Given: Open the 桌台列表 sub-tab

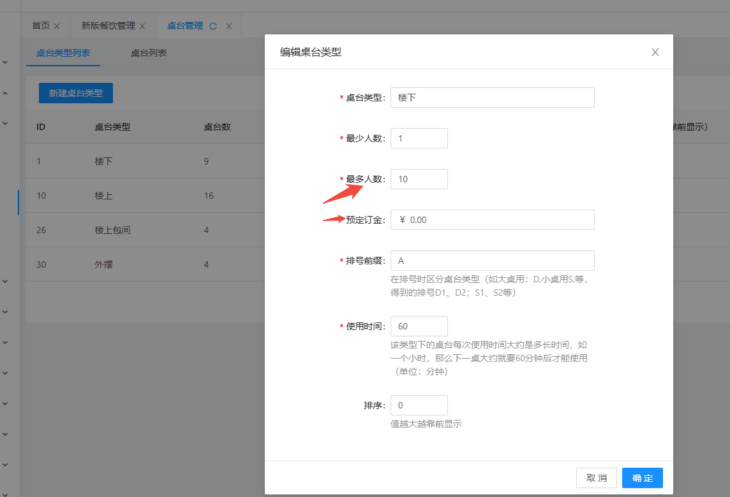Looking at the screenshot, I should 149,53.
